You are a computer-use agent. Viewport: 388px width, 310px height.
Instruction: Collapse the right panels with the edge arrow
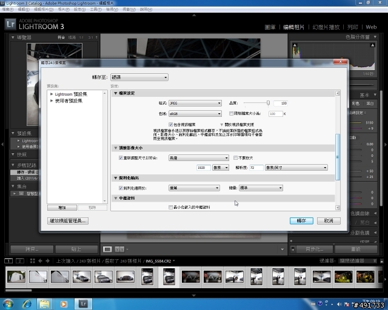point(386,144)
